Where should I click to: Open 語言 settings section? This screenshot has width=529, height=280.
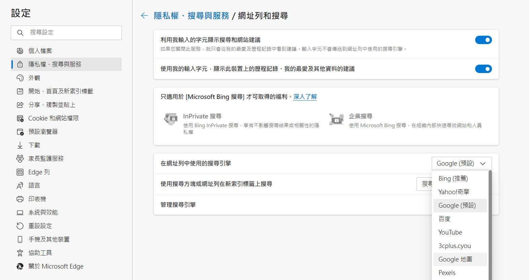(x=66, y=185)
